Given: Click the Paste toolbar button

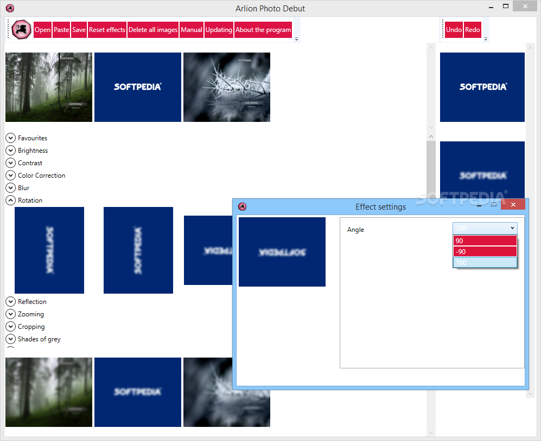Looking at the screenshot, I should [x=61, y=30].
